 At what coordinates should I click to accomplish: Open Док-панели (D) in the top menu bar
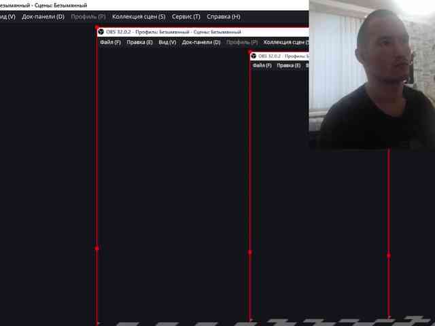[43, 16]
